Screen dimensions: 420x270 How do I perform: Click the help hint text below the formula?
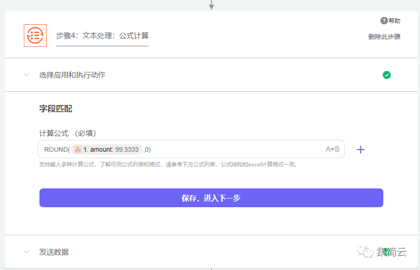click(x=168, y=165)
